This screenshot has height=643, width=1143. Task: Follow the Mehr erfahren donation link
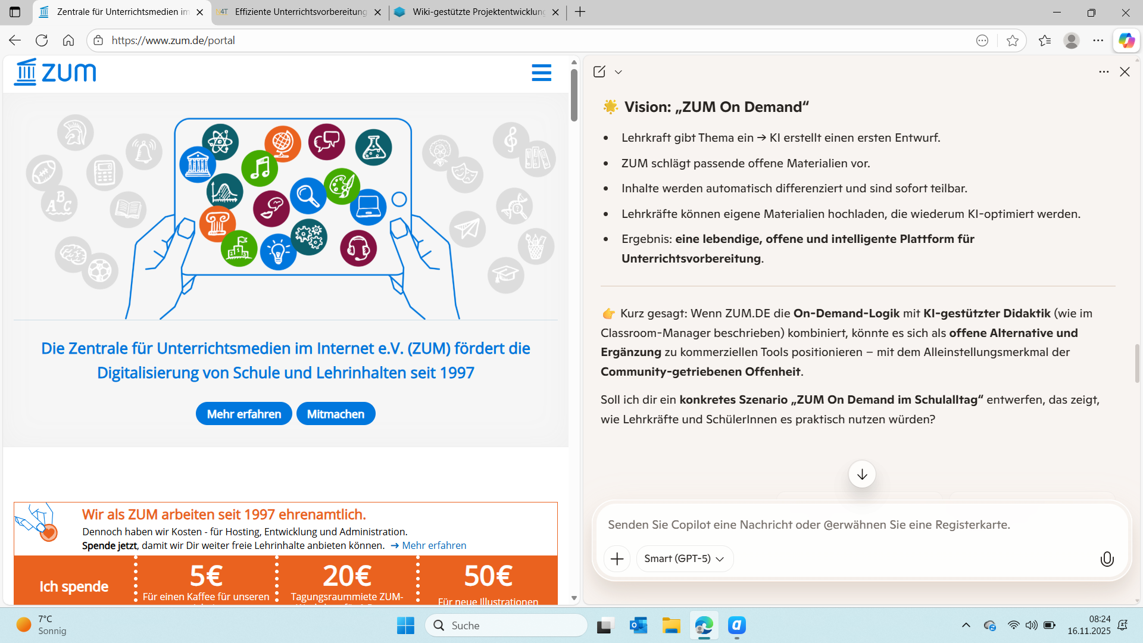pos(433,545)
